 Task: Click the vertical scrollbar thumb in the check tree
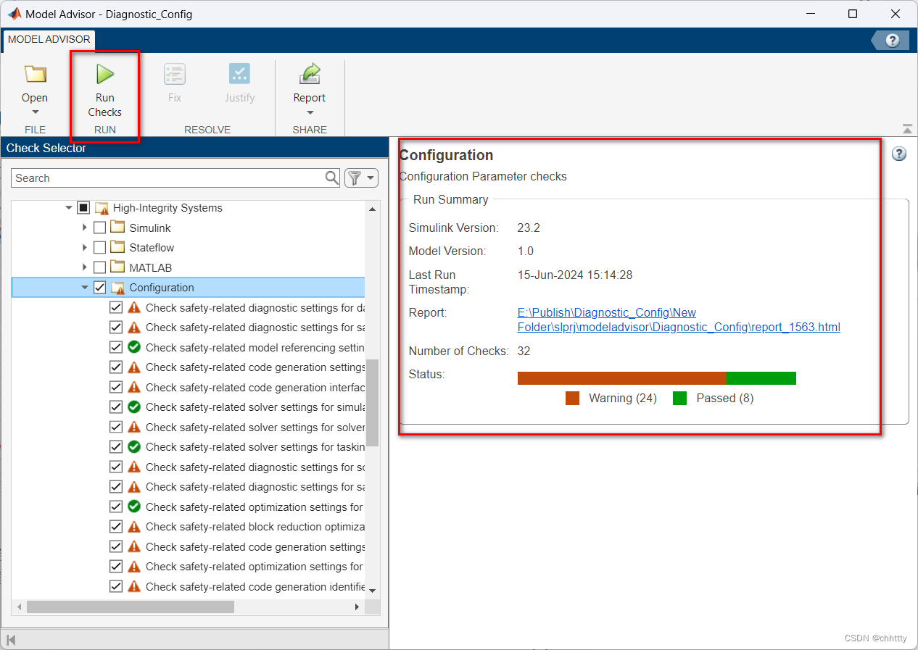click(372, 402)
